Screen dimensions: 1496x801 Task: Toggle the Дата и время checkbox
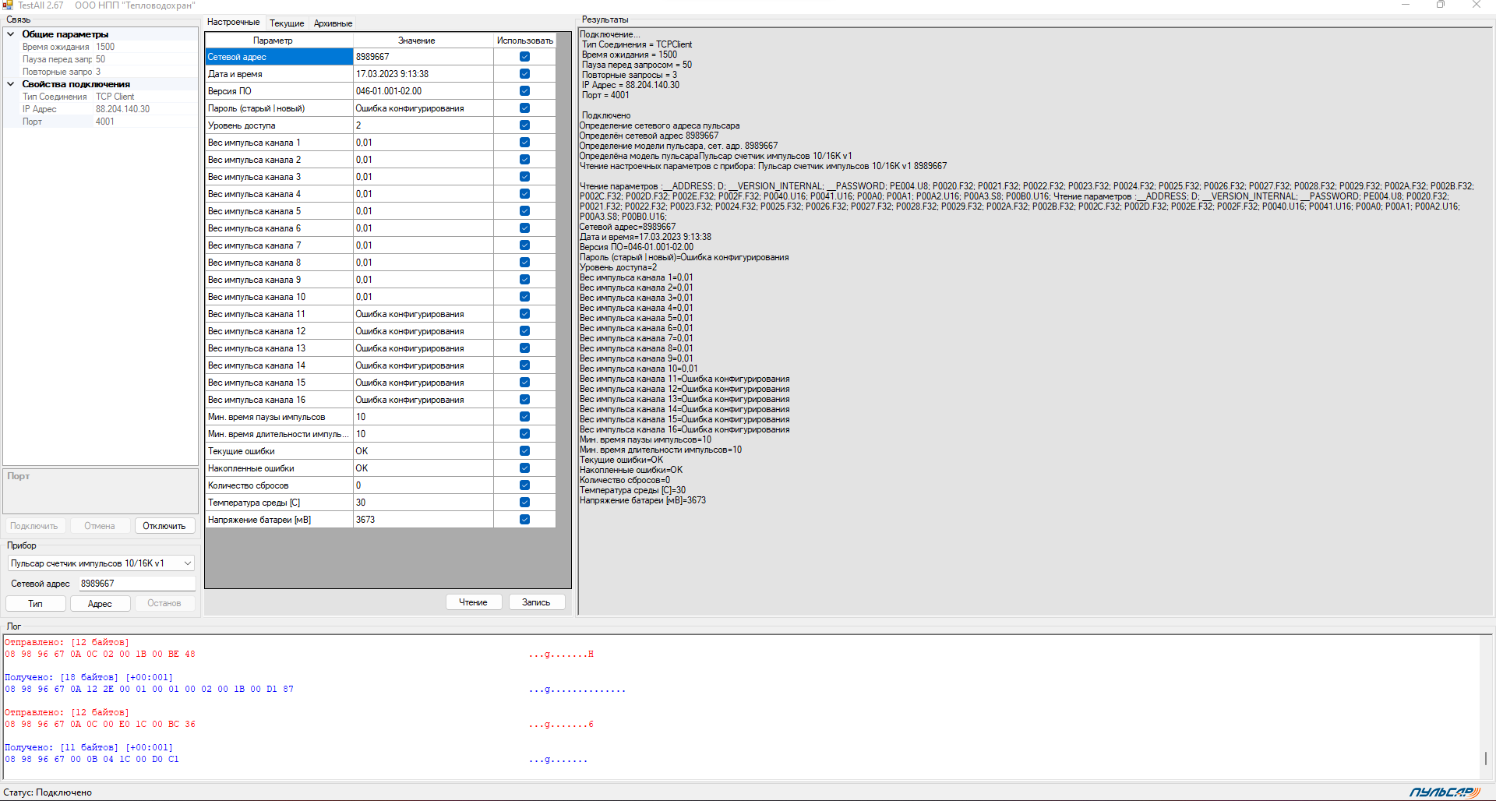[524, 74]
